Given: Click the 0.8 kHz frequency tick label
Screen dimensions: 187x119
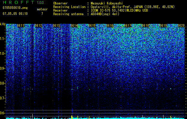Looking at the screenshot, I should 3,83.
